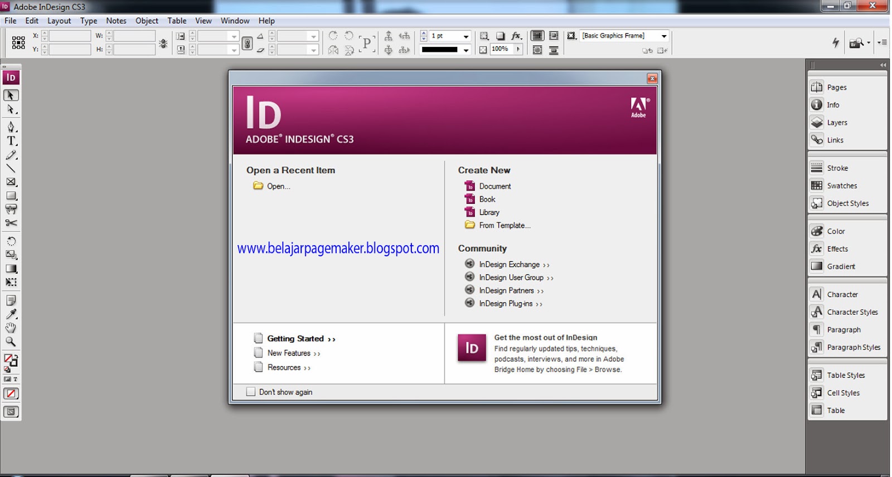Select the reference point locator
The height and width of the screenshot is (477, 892).
point(18,43)
